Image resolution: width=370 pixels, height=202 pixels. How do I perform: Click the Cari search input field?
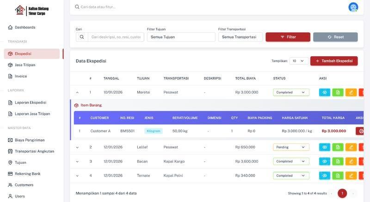[116, 37]
